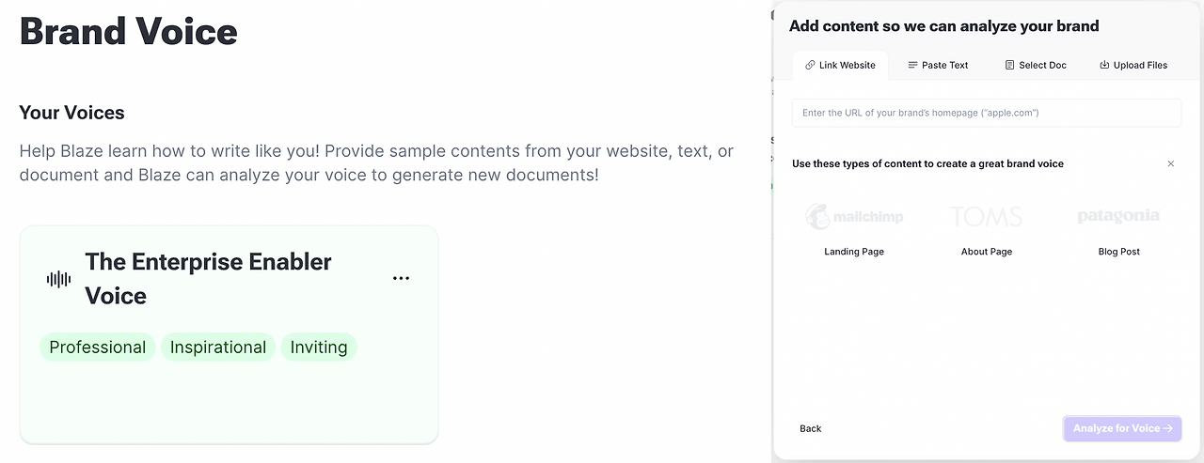
Task: Click the Upload Files upload icon
Action: 1104,66
